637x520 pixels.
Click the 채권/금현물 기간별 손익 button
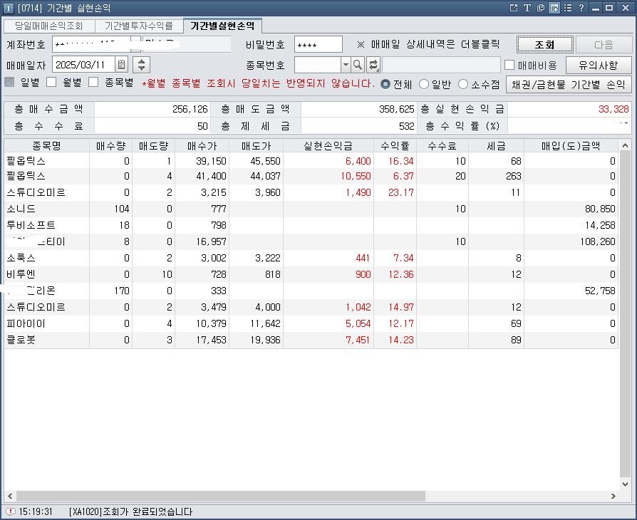(569, 84)
